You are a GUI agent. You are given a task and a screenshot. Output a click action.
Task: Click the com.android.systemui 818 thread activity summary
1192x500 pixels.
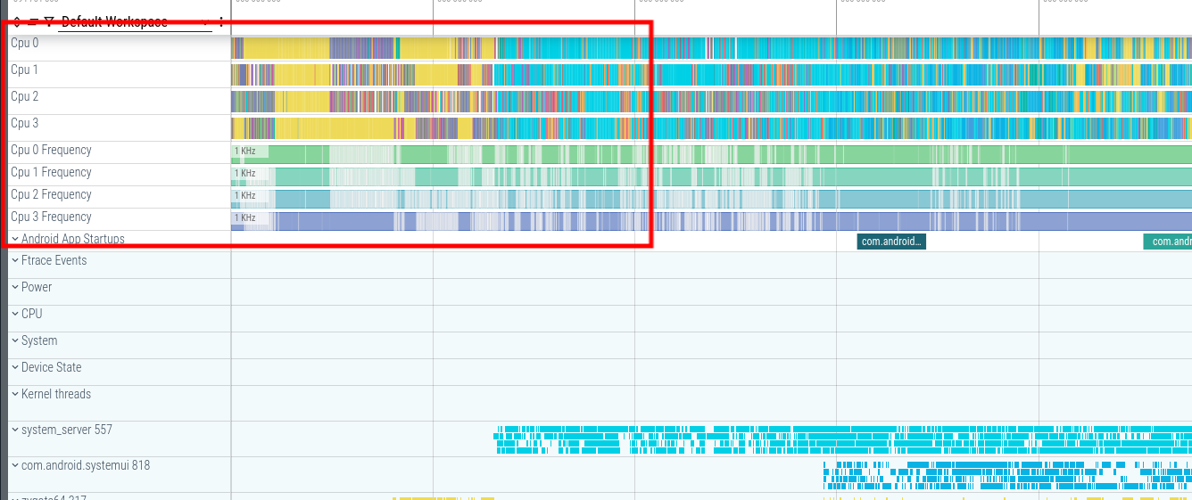click(x=1007, y=475)
